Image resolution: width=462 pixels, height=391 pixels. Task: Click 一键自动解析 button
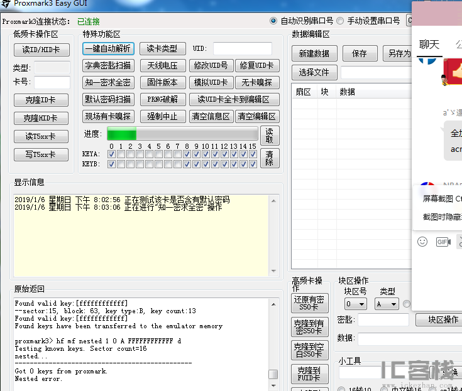pyautogui.click(x=108, y=48)
